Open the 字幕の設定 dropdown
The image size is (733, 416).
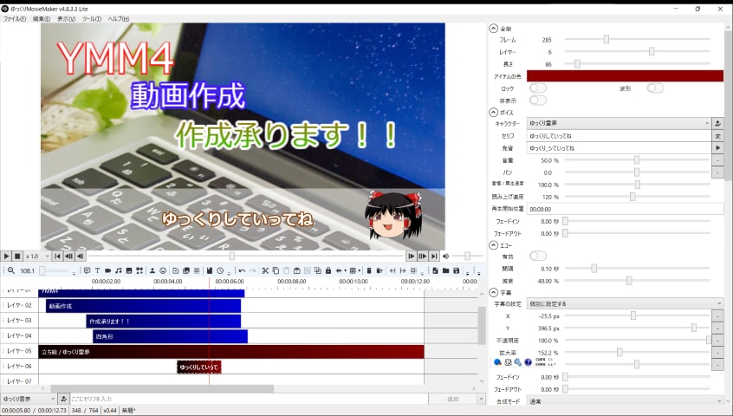coord(625,304)
